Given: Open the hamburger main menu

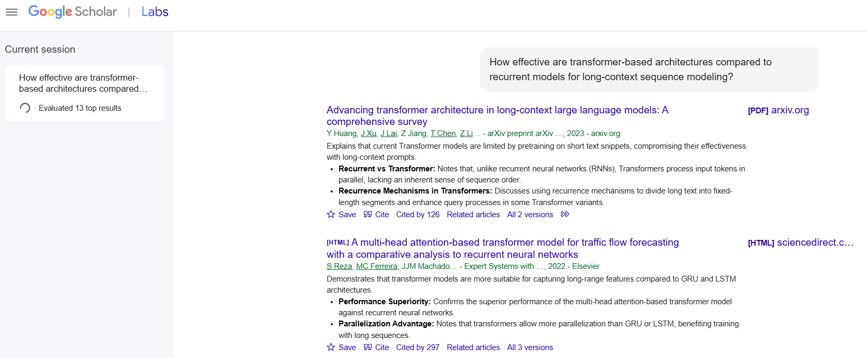Looking at the screenshot, I should click(12, 12).
